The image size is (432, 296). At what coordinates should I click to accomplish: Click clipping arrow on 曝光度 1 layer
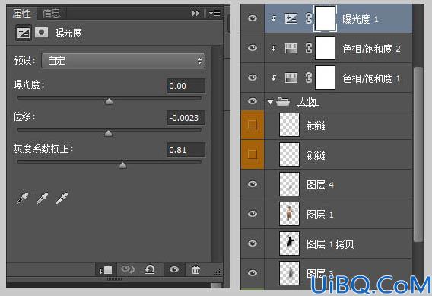coord(274,19)
